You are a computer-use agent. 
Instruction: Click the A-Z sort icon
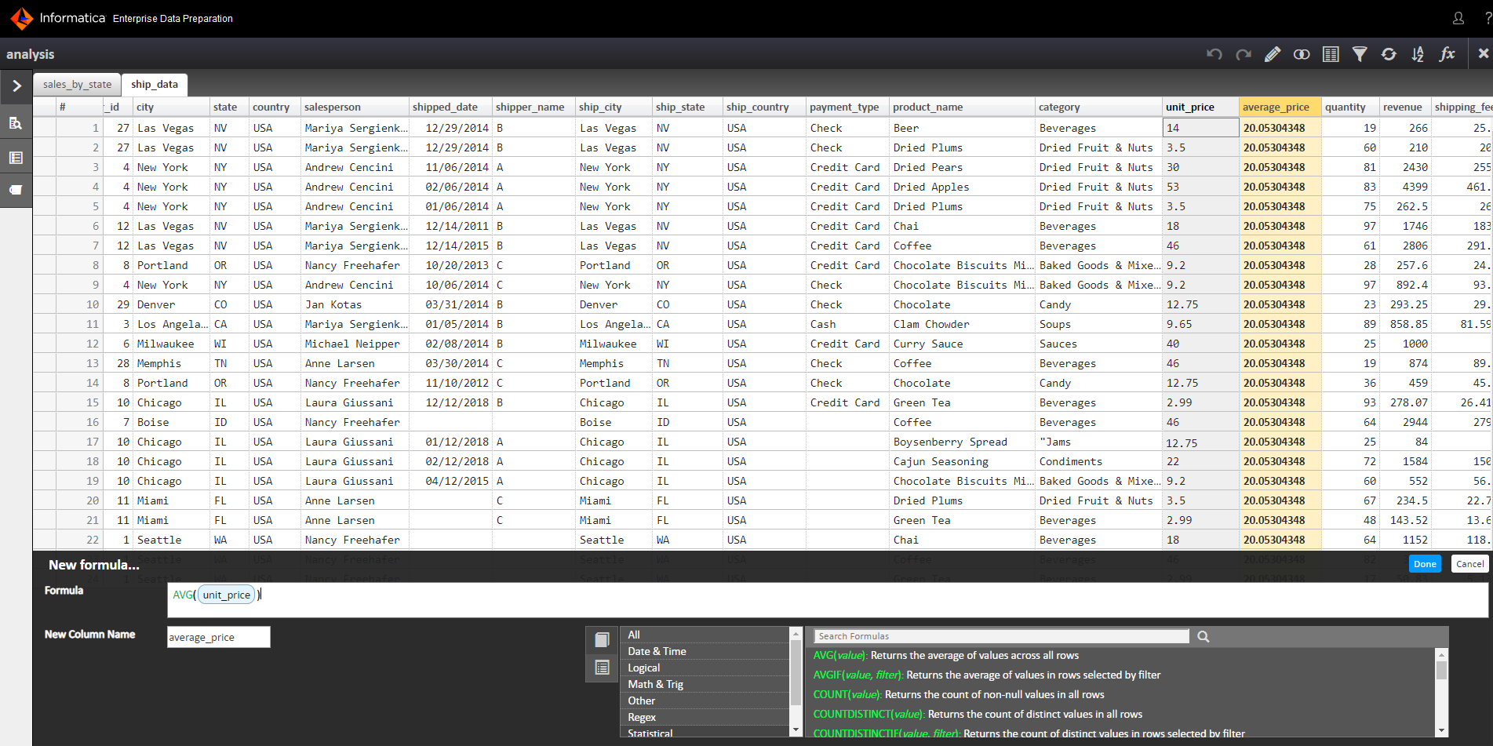[x=1418, y=54]
